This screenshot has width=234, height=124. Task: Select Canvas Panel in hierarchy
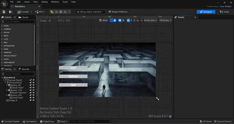coord(14,80)
